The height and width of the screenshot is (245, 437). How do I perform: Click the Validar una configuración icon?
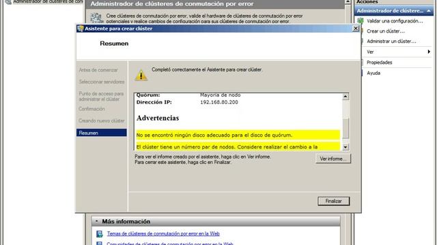click(361, 21)
